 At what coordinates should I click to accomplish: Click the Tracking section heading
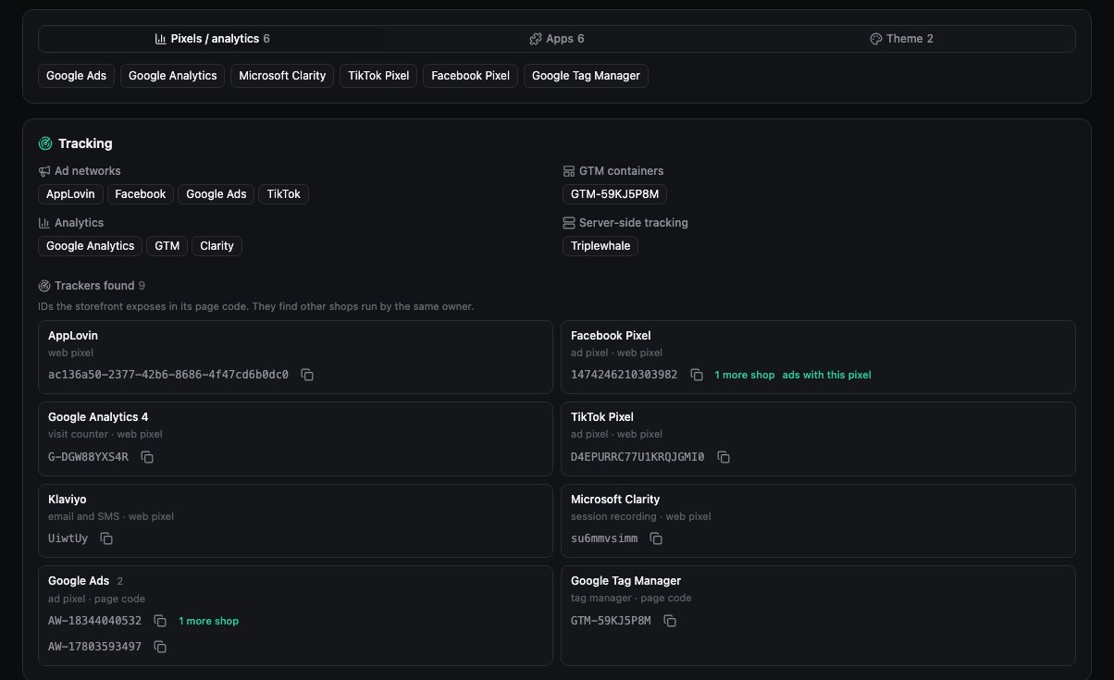85,143
